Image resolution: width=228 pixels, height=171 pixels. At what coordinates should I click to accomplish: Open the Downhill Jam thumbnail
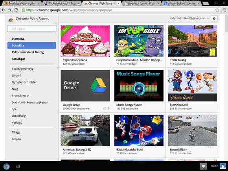192,130
